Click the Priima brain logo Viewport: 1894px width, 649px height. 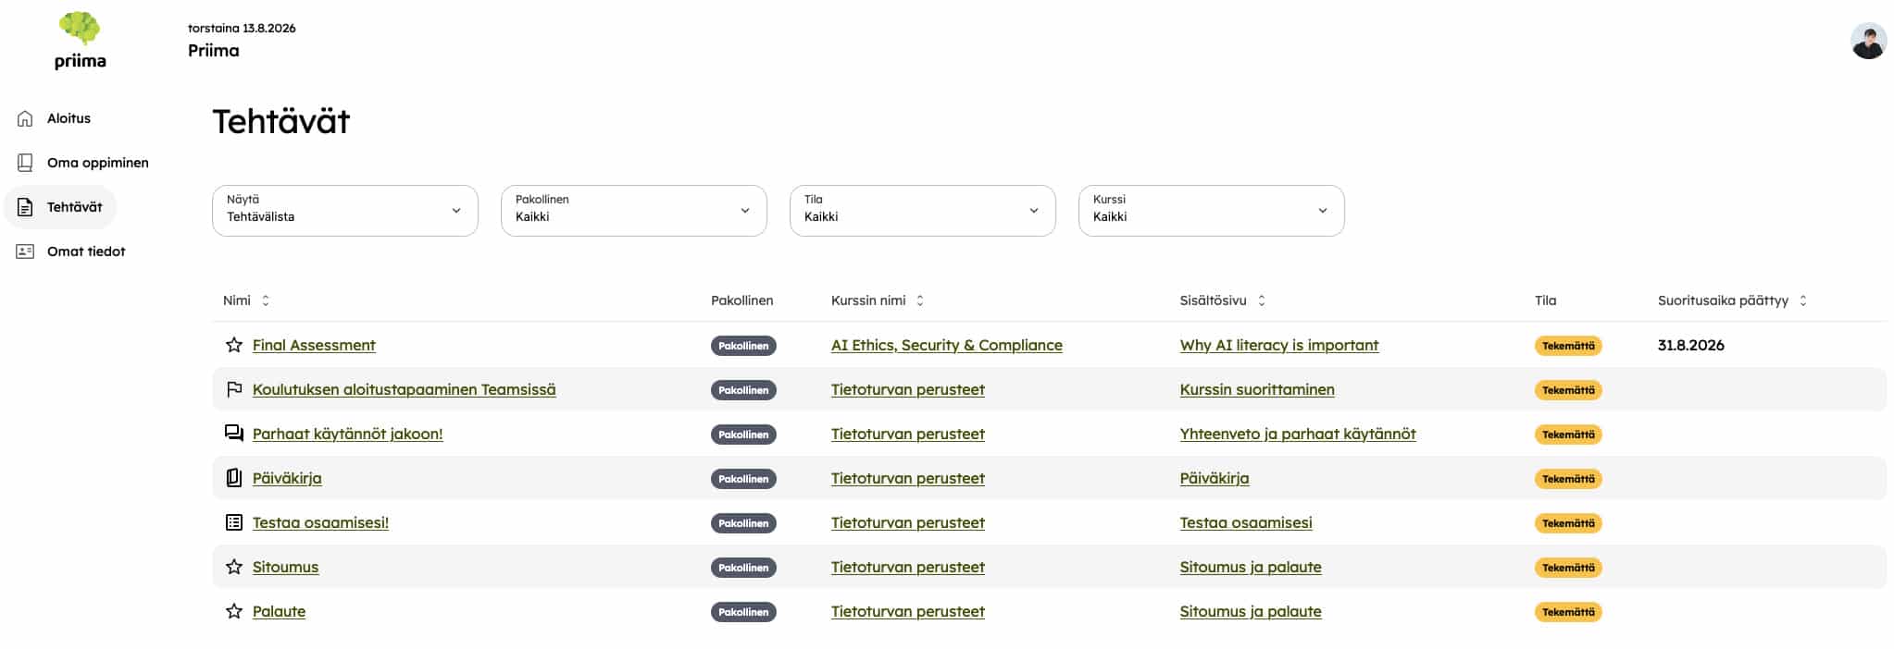tap(81, 41)
